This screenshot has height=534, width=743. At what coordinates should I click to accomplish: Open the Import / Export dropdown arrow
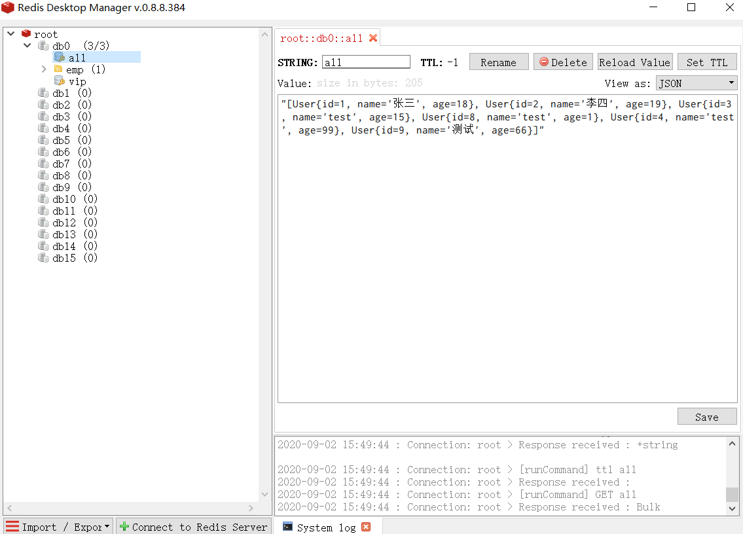click(x=107, y=526)
